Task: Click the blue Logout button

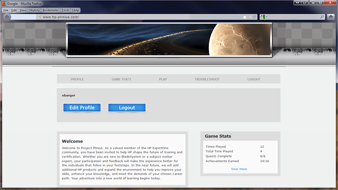Action: (127, 107)
